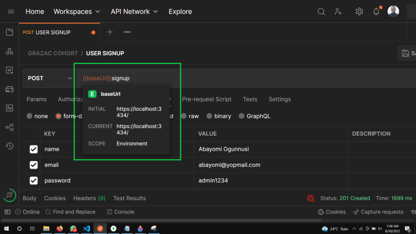The height and width of the screenshot is (234, 416).
Task: Open Find and Replace
Action: point(71,212)
